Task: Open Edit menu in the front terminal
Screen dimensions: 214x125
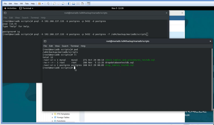Action: (x=51, y=46)
